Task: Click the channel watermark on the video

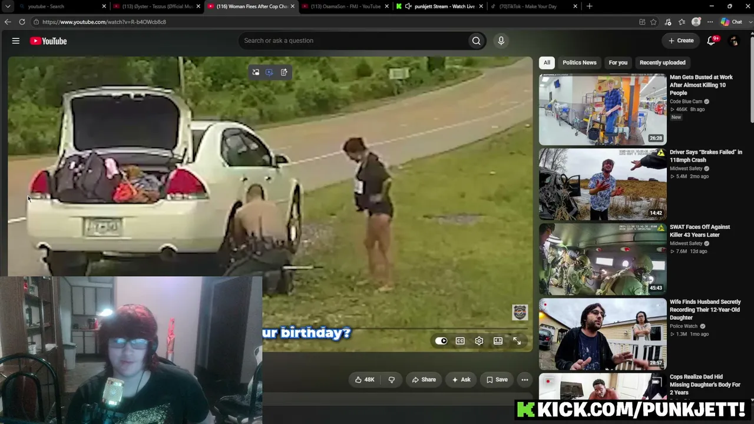Action: point(520,312)
